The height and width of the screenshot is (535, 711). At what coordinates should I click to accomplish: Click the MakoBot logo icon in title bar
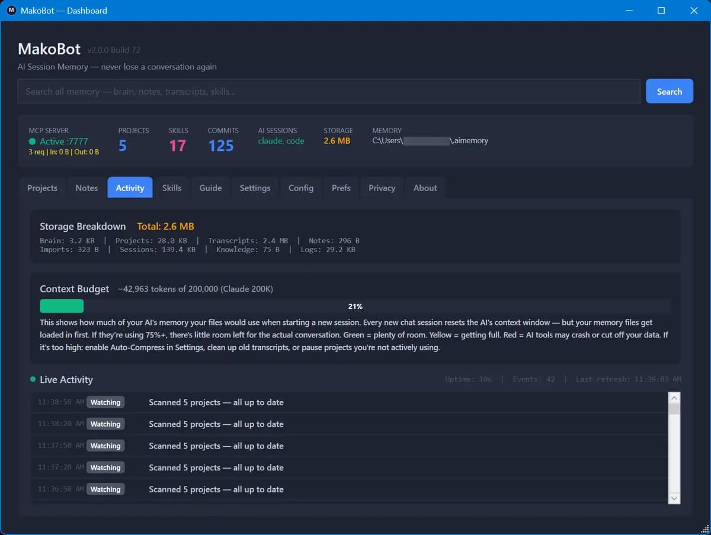click(x=11, y=10)
